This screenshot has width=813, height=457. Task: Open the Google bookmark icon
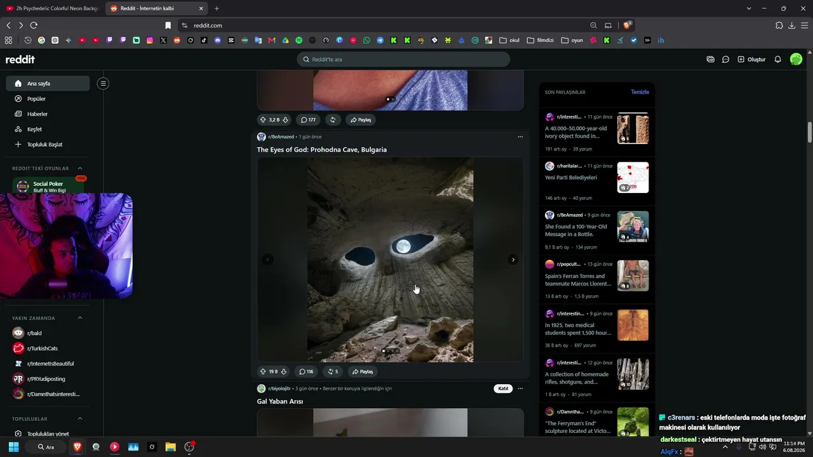pos(41,40)
